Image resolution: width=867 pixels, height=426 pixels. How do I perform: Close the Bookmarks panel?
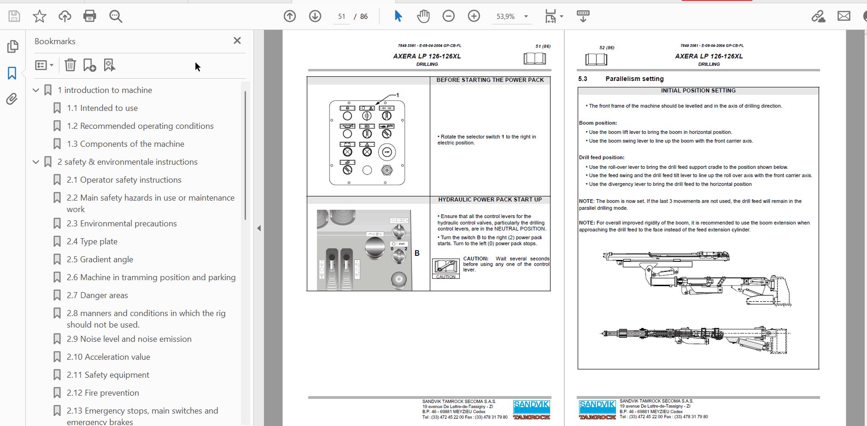(x=237, y=40)
